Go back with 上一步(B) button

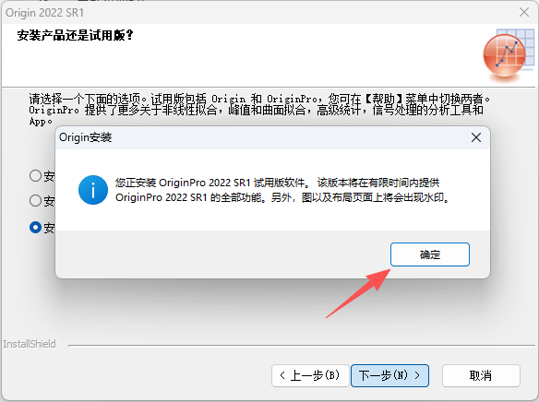pyautogui.click(x=310, y=375)
